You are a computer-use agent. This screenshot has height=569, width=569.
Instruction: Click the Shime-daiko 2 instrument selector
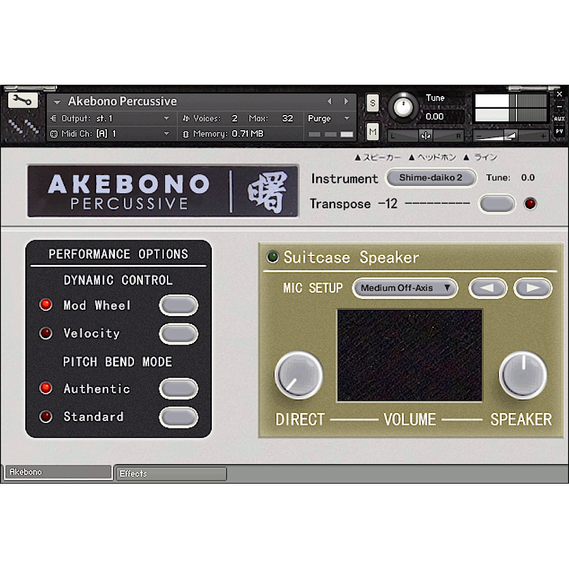(x=431, y=178)
